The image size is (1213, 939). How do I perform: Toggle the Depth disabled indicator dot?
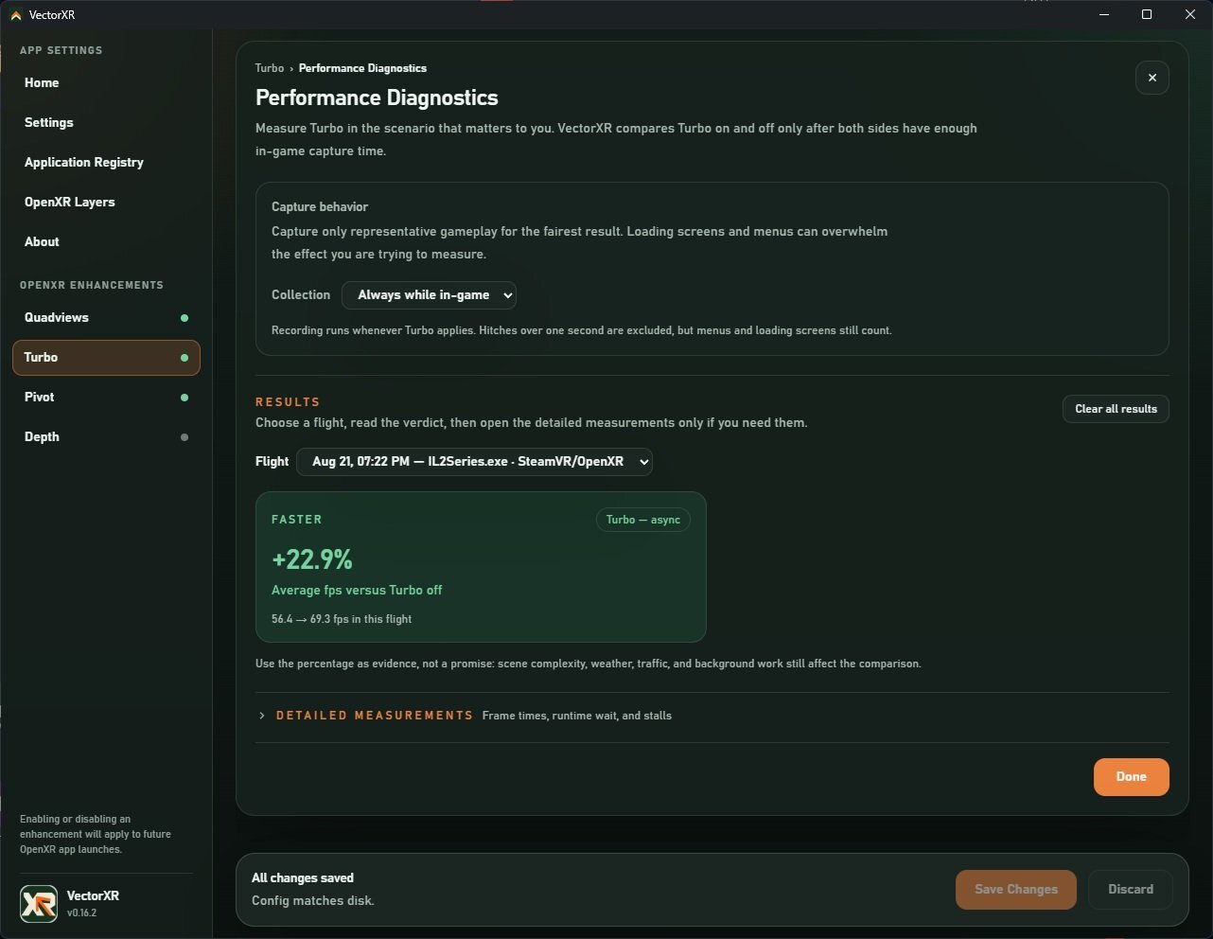click(x=185, y=437)
